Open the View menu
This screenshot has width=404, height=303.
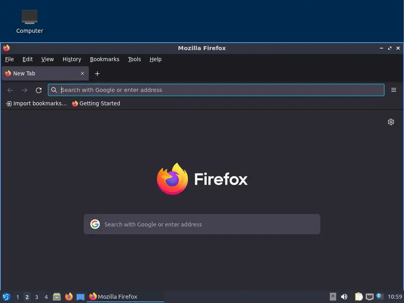point(47,59)
